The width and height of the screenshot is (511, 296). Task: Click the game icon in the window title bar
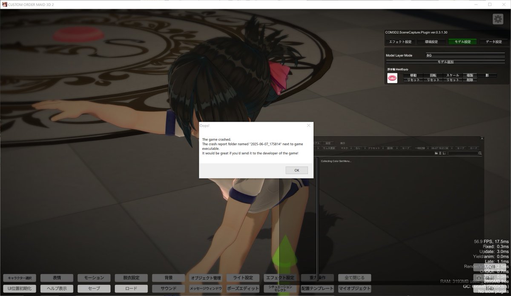point(4,4)
